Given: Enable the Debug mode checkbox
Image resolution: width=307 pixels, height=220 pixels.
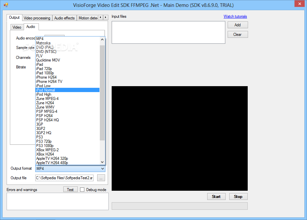Looking at the screenshot, I should 82,189.
